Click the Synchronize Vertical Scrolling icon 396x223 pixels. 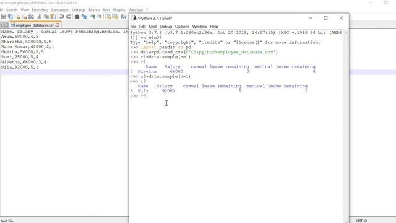[108, 17]
